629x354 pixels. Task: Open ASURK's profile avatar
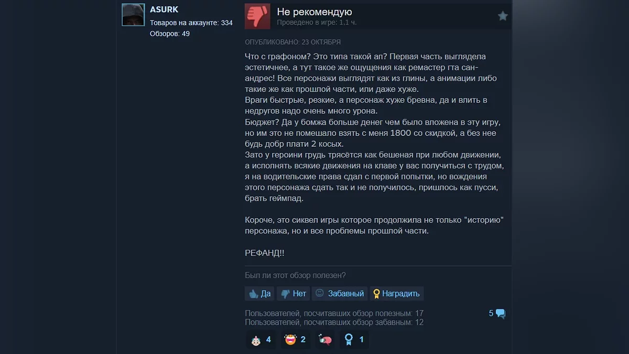[x=133, y=15]
